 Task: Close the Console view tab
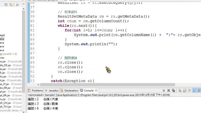tap(96, 90)
